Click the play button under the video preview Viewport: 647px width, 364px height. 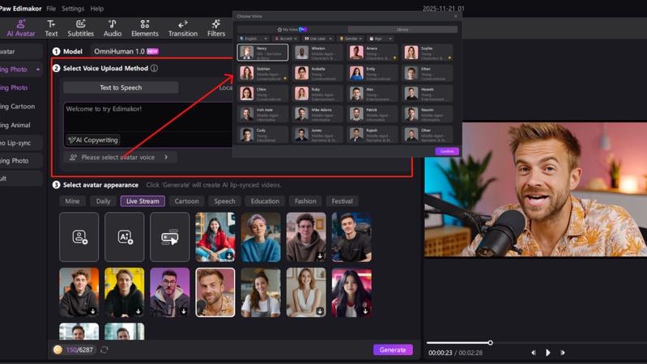(x=548, y=353)
